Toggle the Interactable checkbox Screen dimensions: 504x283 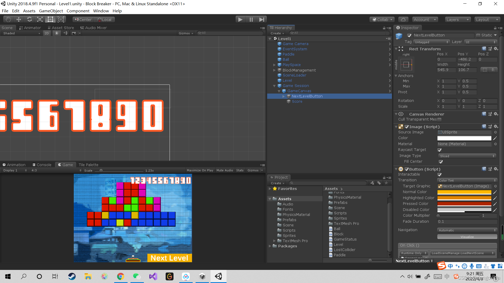pyautogui.click(x=439, y=175)
